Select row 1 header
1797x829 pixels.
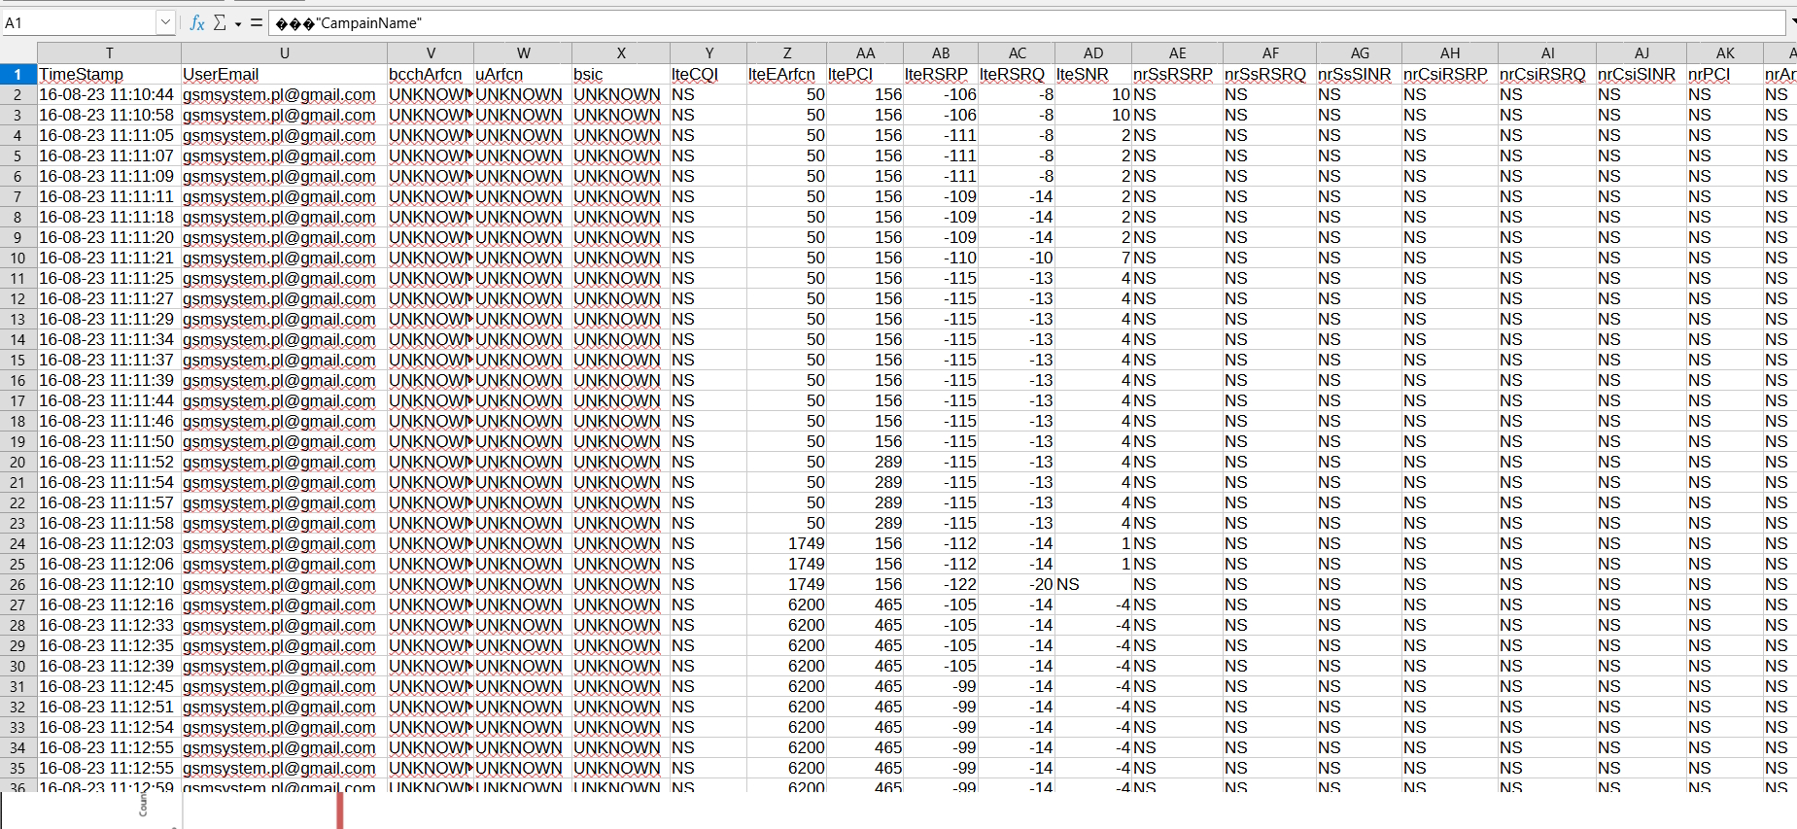click(x=17, y=74)
